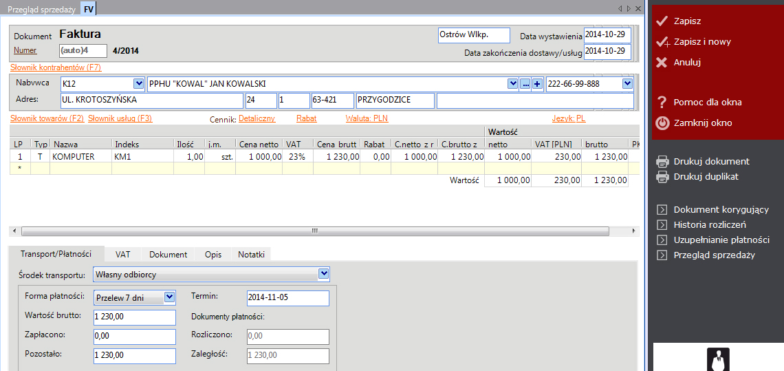Click Dokument korygujący option
The width and height of the screenshot is (784, 371).
point(721,210)
